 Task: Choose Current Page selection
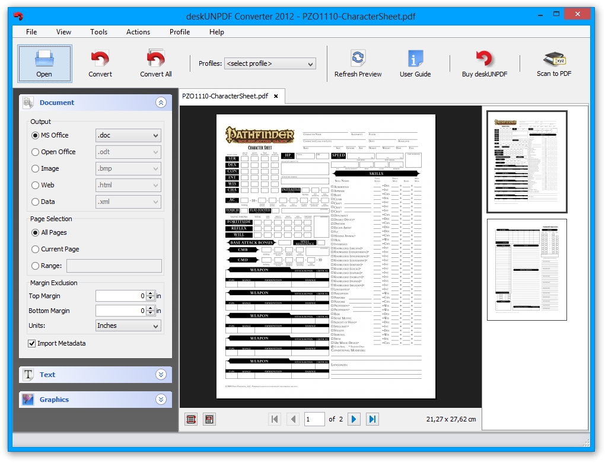click(x=55, y=249)
